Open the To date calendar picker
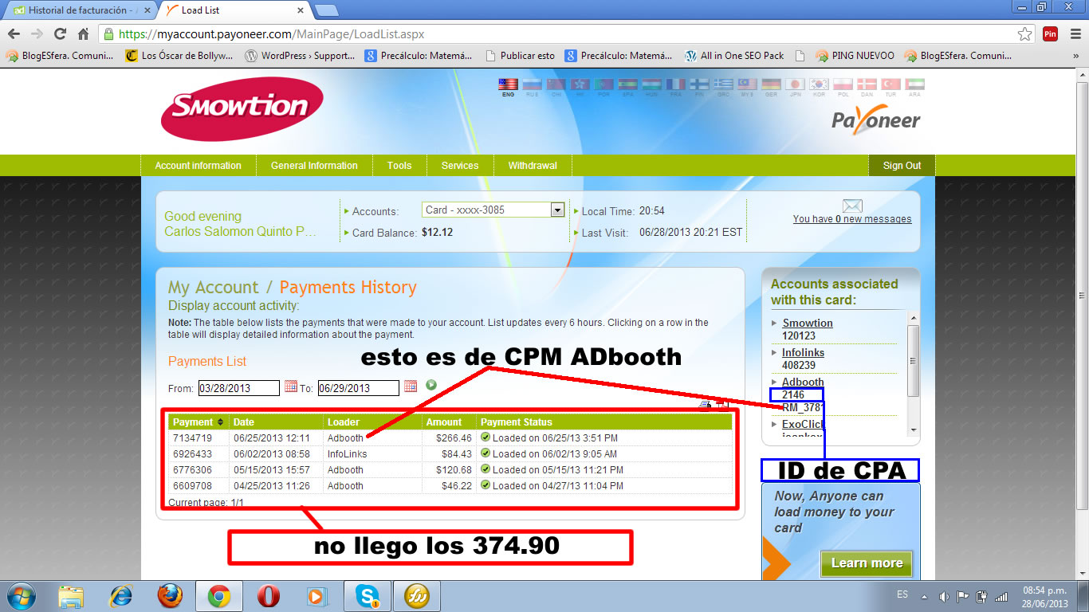This screenshot has height=612, width=1089. coord(411,386)
